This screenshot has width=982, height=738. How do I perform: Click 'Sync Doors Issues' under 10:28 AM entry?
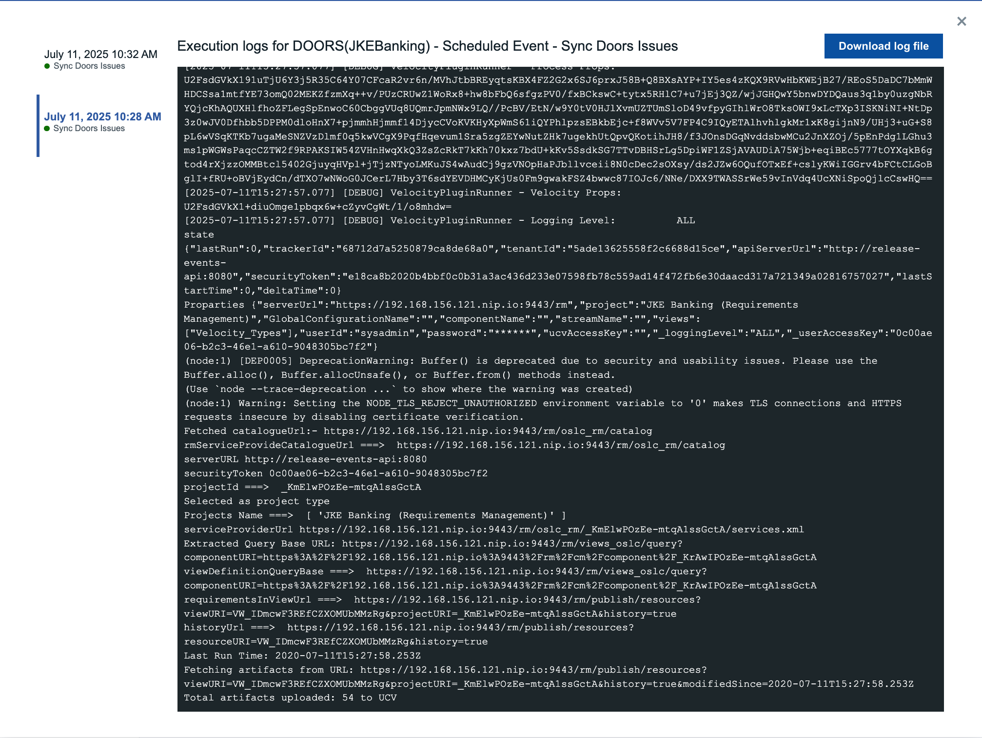[89, 128]
